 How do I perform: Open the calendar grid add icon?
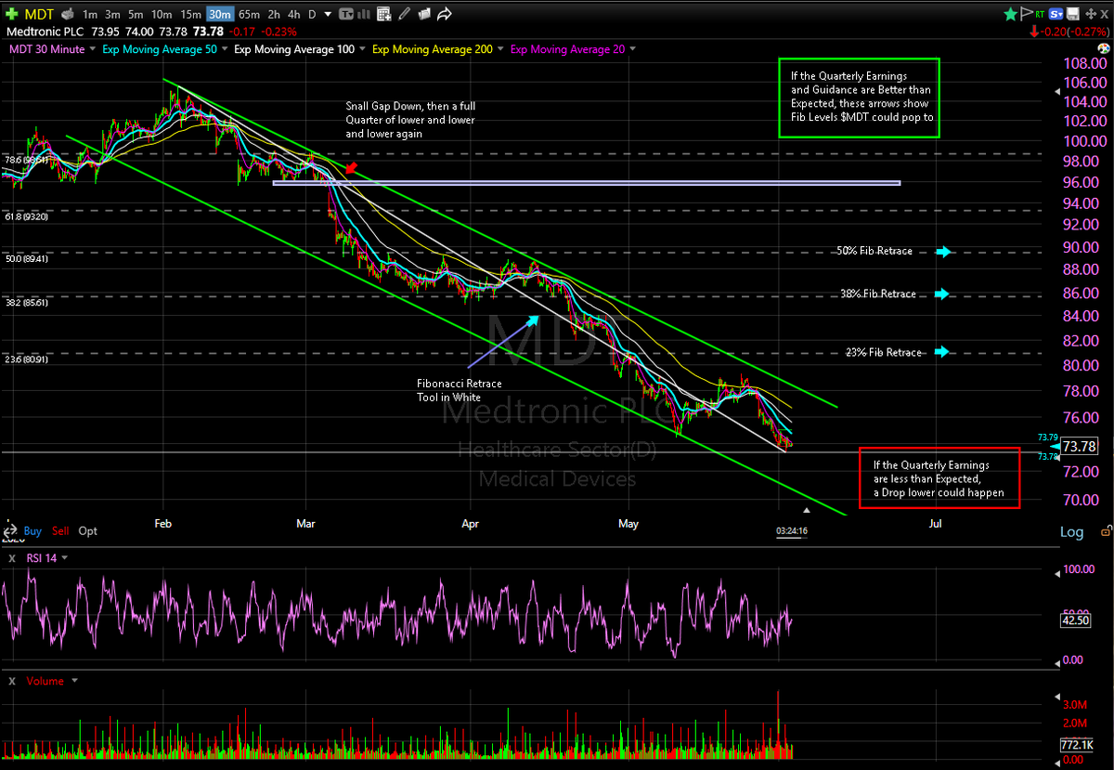(383, 14)
